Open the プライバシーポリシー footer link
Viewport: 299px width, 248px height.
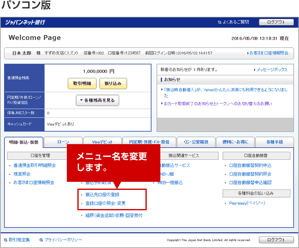pos(63,240)
